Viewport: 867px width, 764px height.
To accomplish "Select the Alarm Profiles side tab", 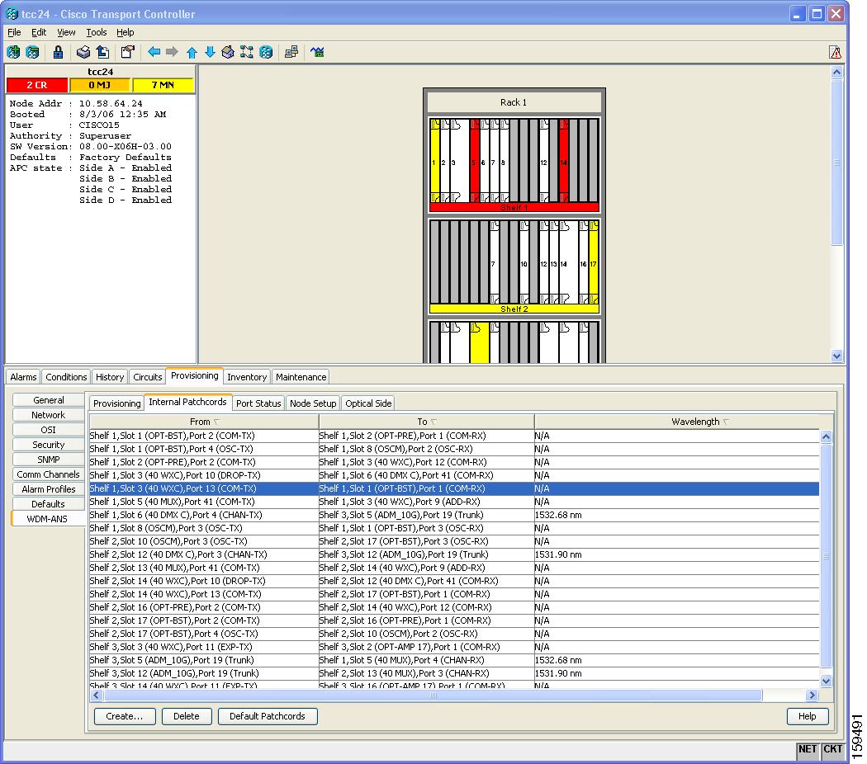I will point(48,489).
